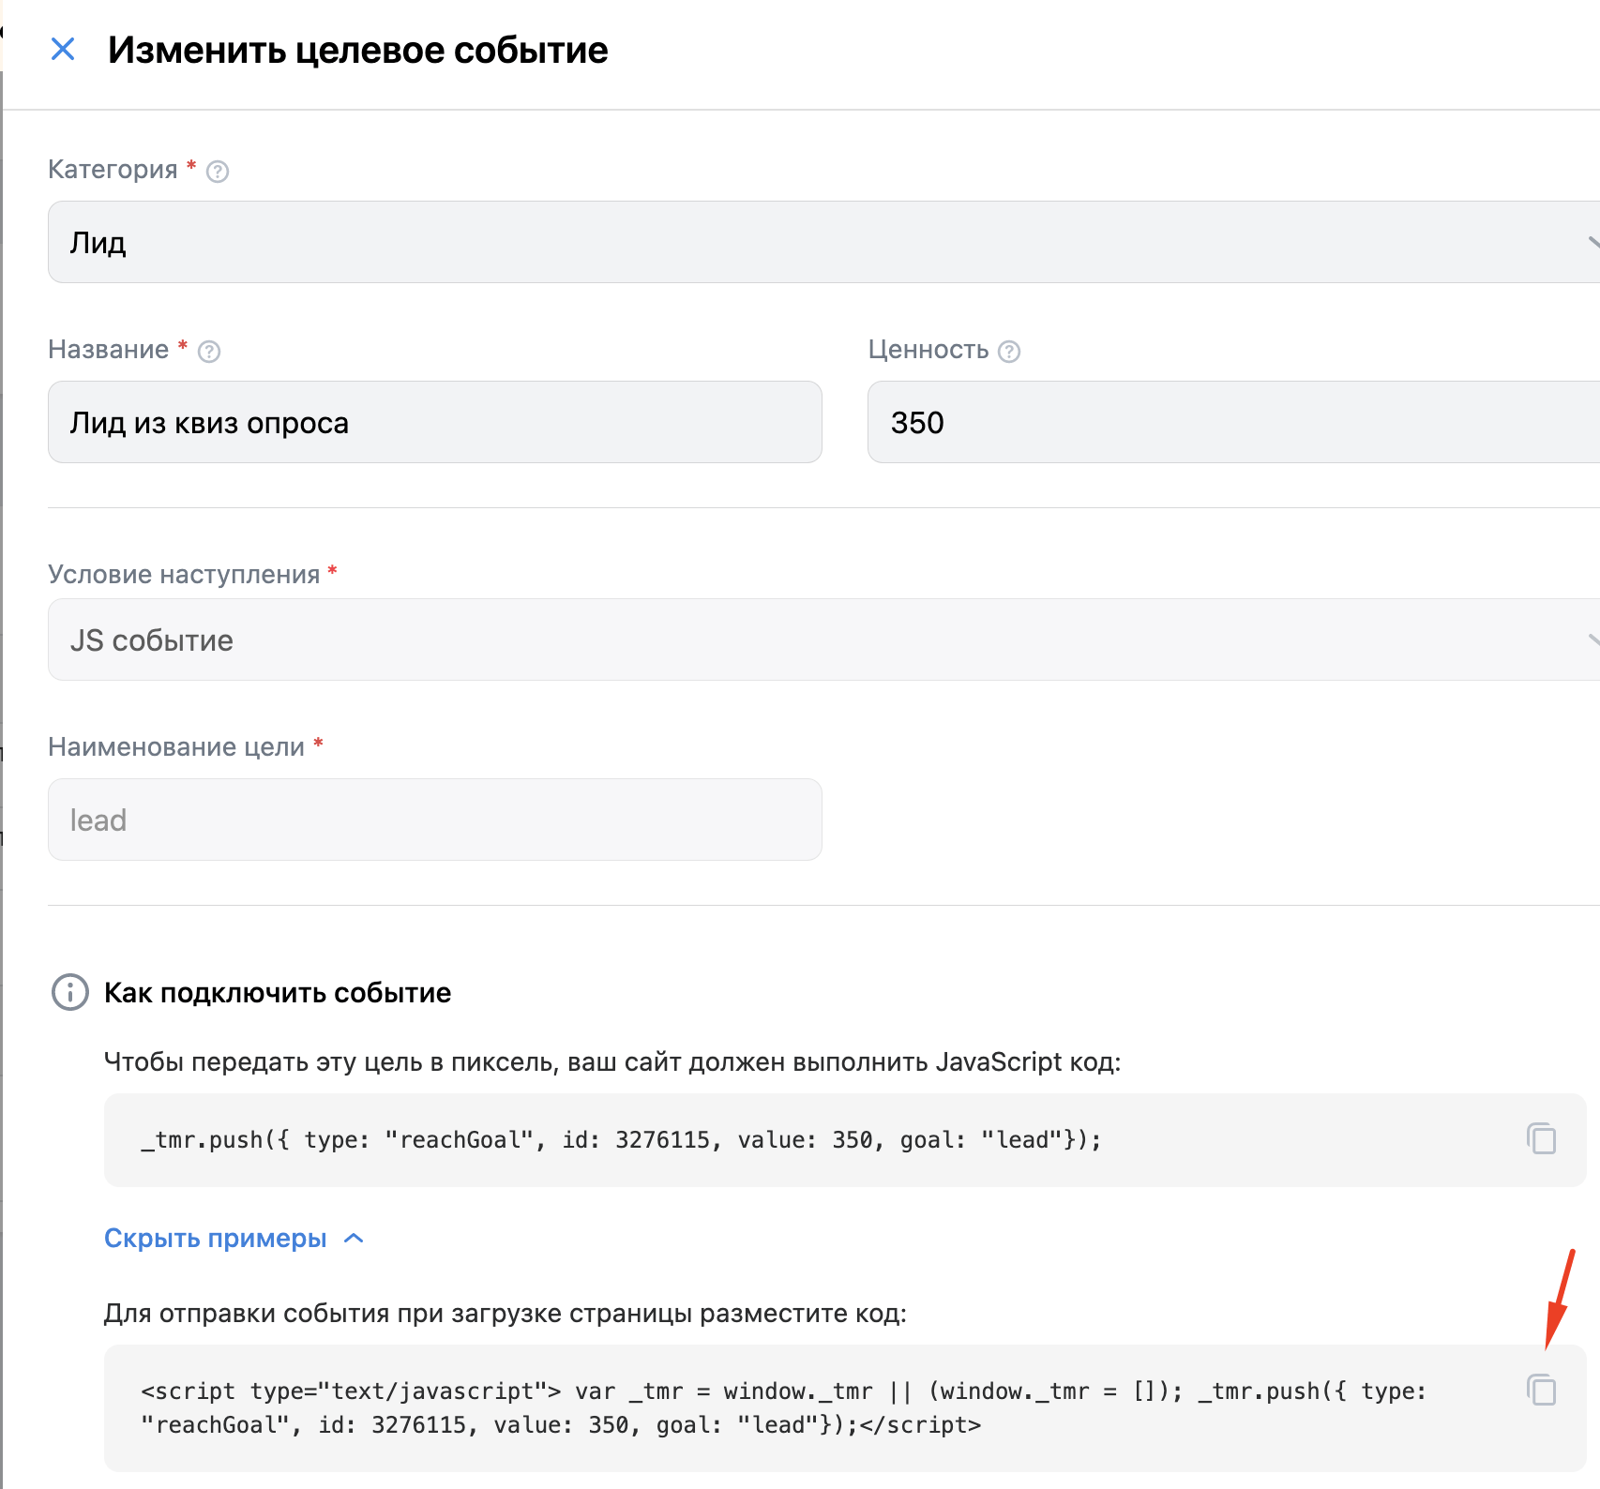Click the heading Как подключить событие
The height and width of the screenshot is (1489, 1600).
coord(278,993)
